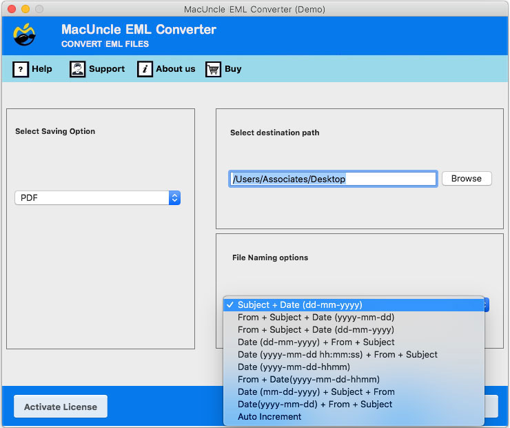Viewport: 510px width, 428px height.
Task: Click the Browse button
Action: click(x=467, y=179)
